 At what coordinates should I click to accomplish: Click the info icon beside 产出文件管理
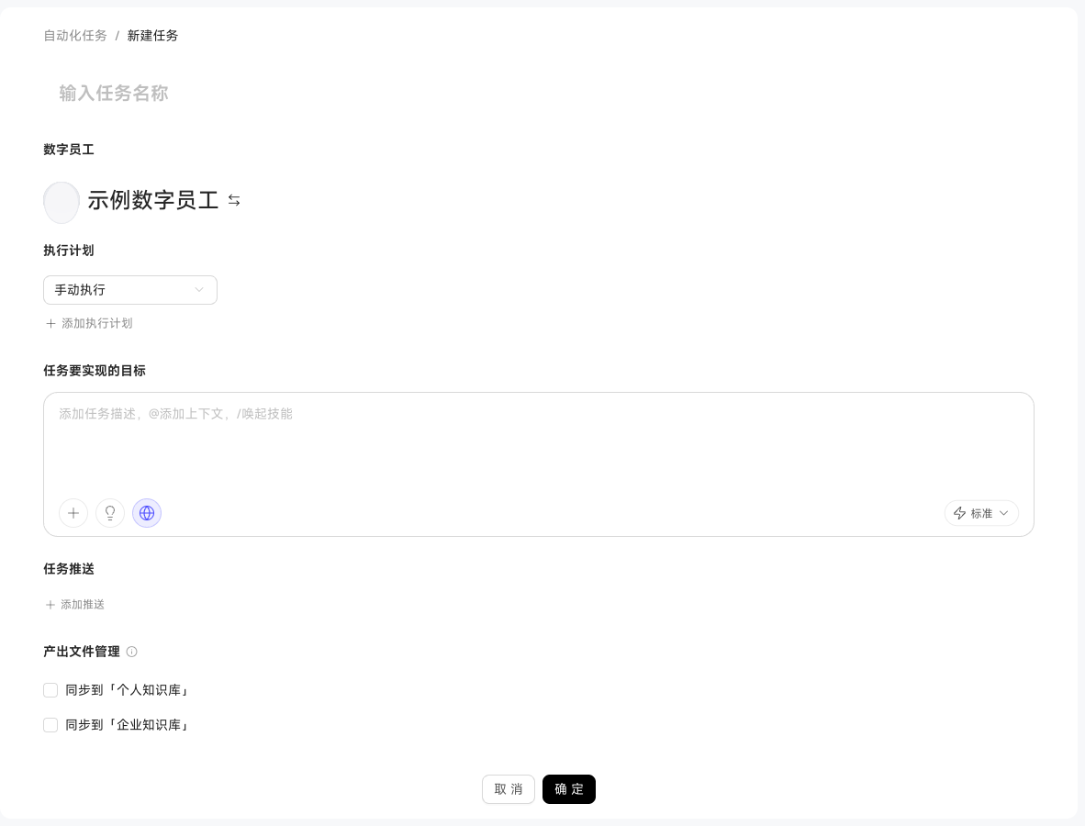[x=131, y=652]
